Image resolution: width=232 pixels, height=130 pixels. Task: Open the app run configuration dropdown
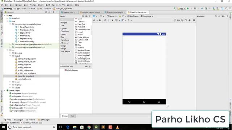coord(181,9)
